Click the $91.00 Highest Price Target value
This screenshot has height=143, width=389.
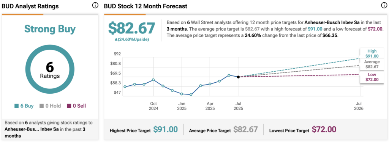point(166,129)
